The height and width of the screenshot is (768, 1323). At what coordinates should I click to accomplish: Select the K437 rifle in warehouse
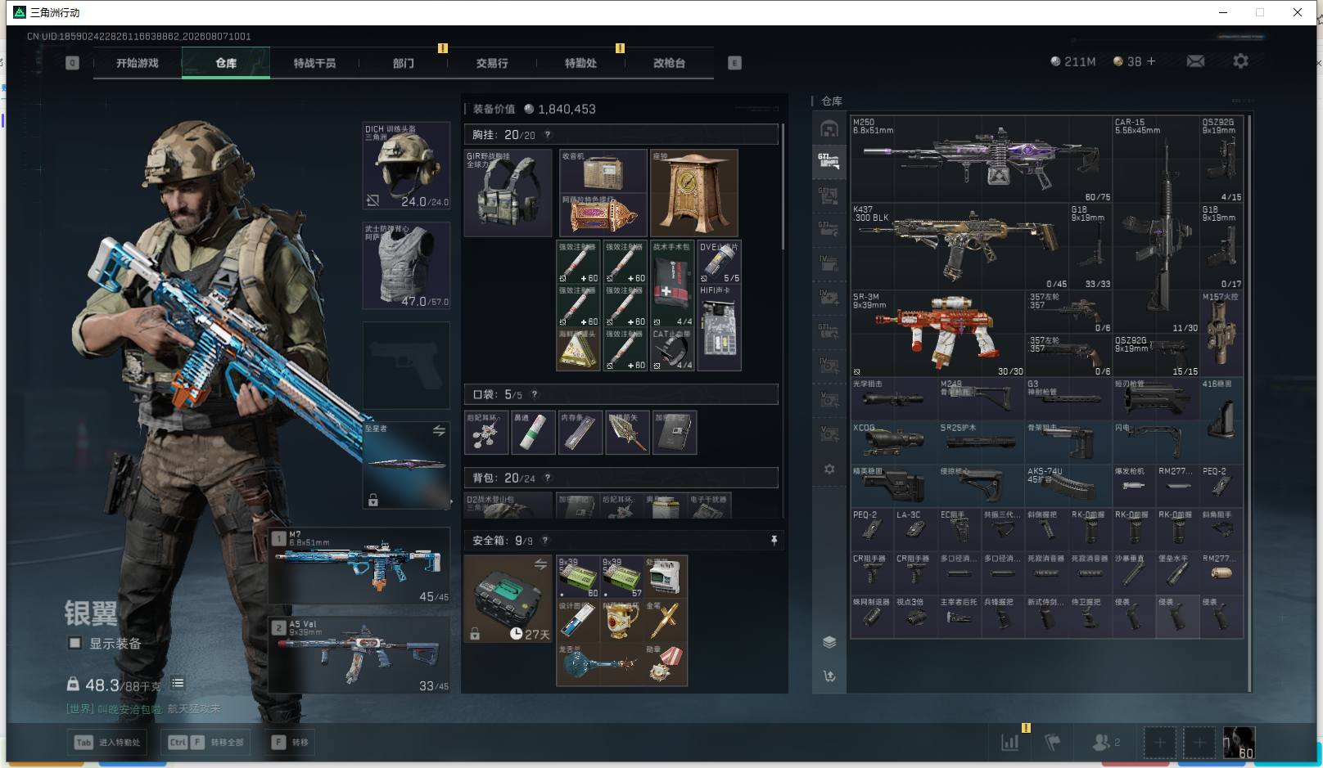pyautogui.click(x=960, y=246)
